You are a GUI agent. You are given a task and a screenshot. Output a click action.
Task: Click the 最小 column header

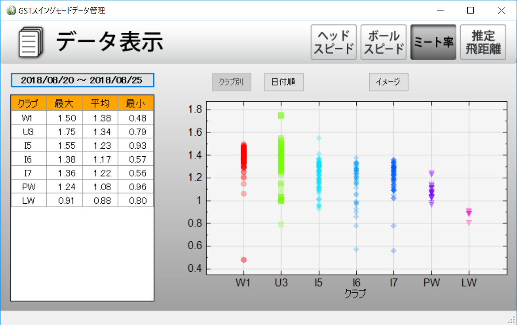pos(135,103)
